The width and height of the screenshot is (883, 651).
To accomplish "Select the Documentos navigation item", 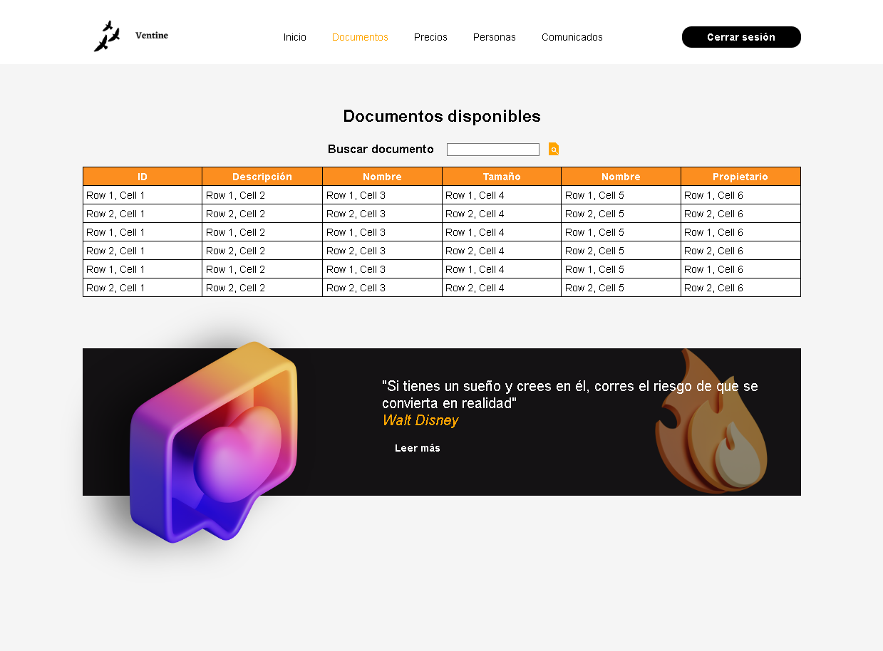I will pyautogui.click(x=360, y=38).
